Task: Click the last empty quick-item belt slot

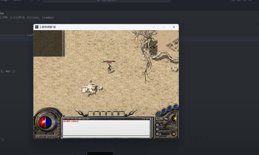Action: pyautogui.click(x=122, y=114)
